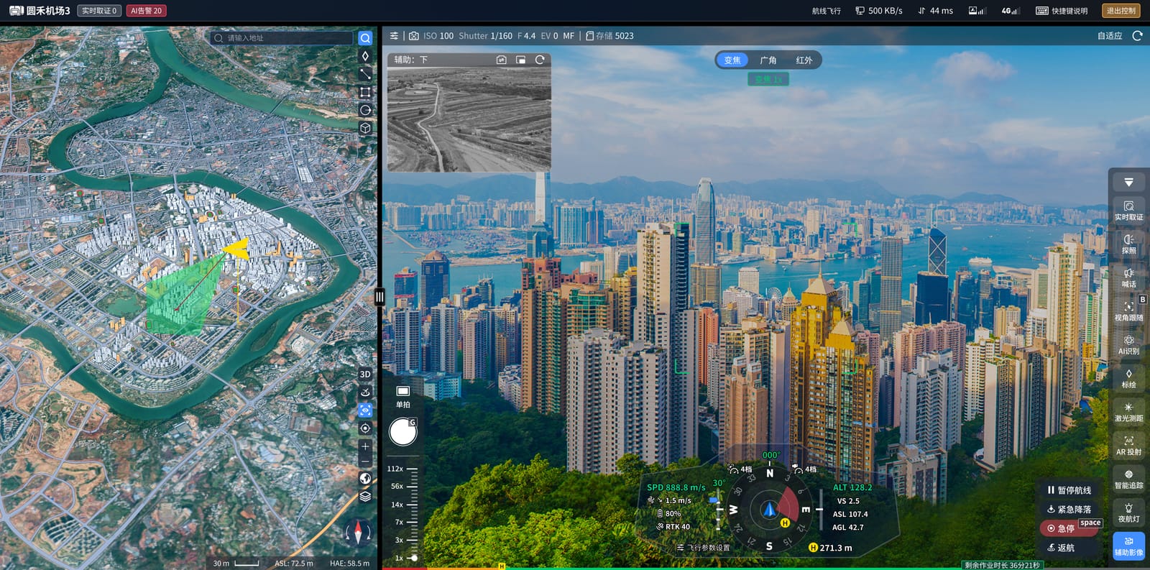Click the map address search magnifier icon
This screenshot has width=1150, height=570.
(x=365, y=38)
